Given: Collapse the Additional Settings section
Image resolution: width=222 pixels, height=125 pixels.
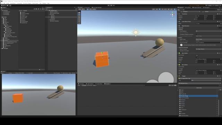Looking at the screenshot, I should (178, 48).
